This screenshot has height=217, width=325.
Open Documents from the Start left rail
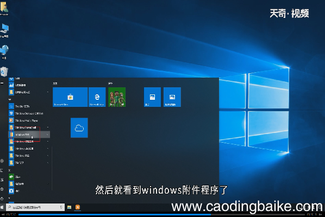click(x=2, y=170)
